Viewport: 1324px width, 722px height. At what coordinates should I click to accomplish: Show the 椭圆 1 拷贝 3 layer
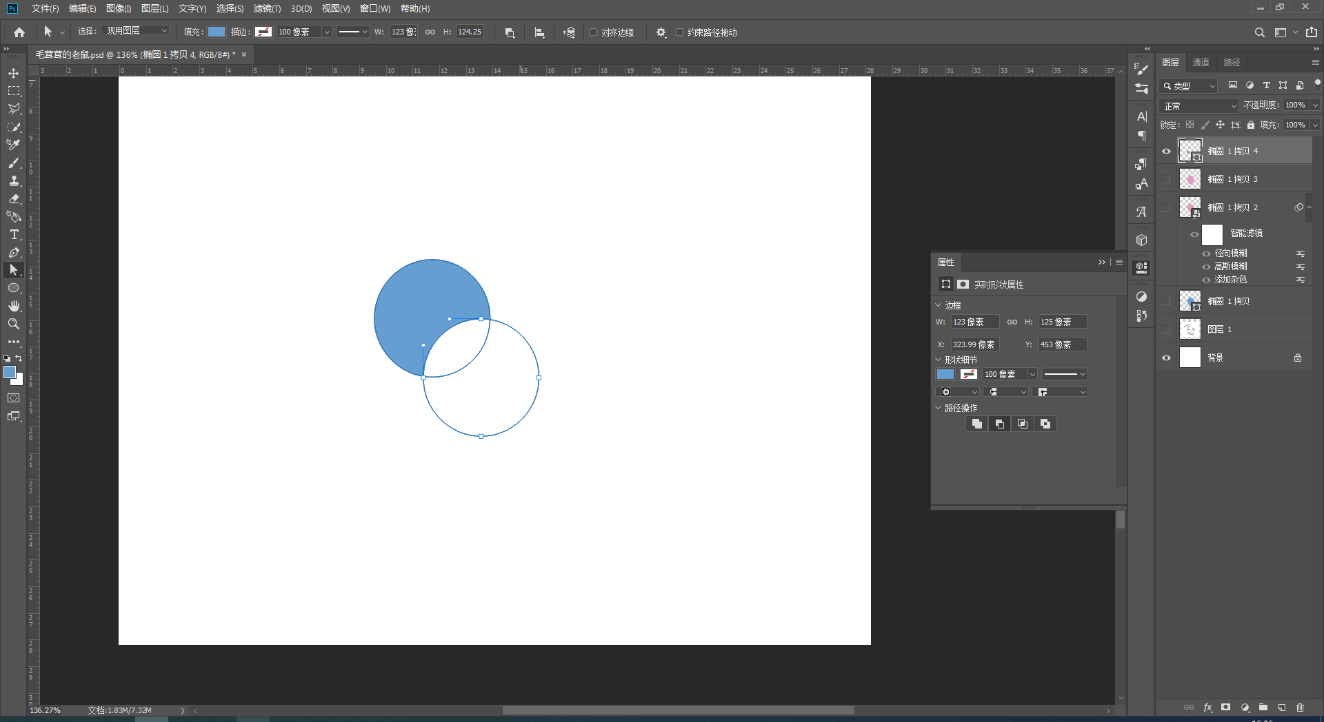coord(1166,179)
